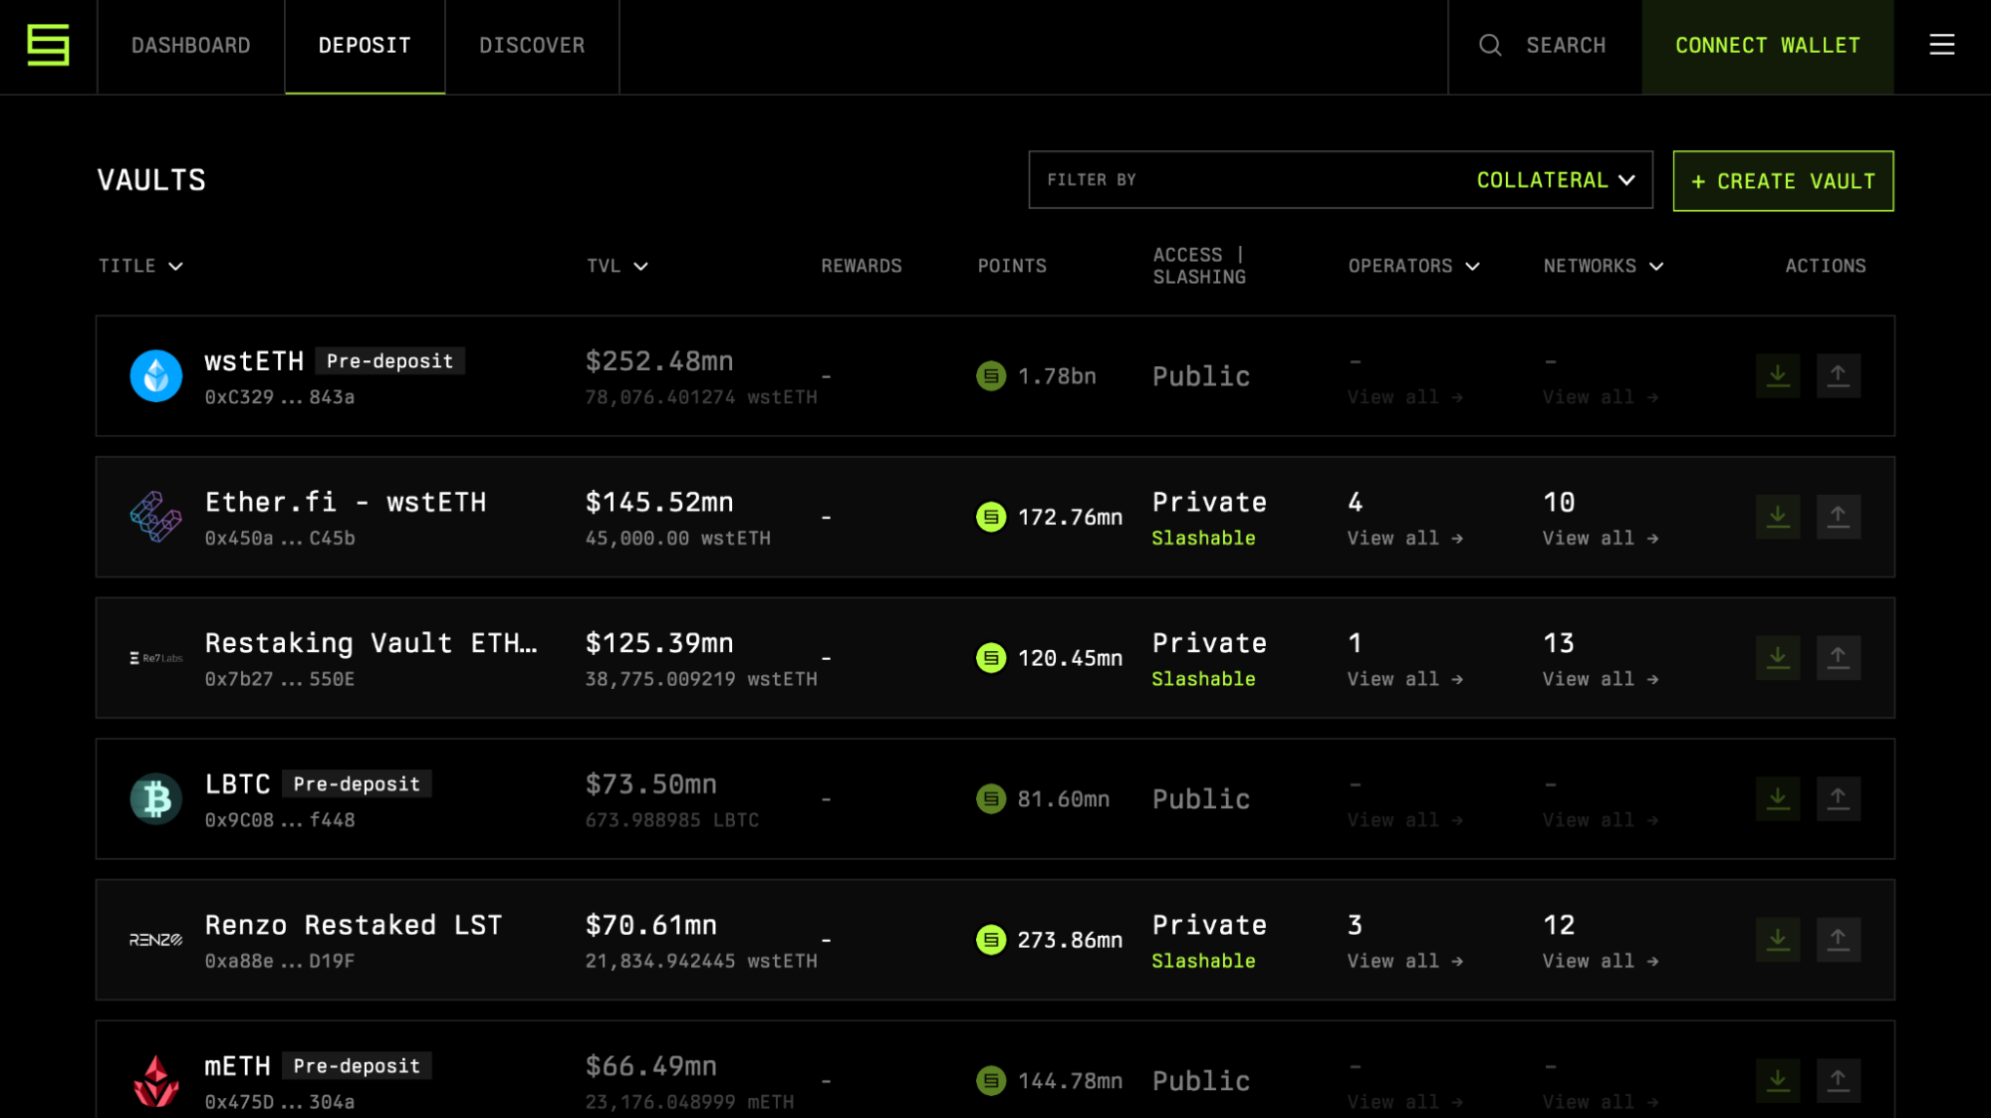Open the Discover tab
This screenshot has width=1991, height=1119.
[532, 46]
